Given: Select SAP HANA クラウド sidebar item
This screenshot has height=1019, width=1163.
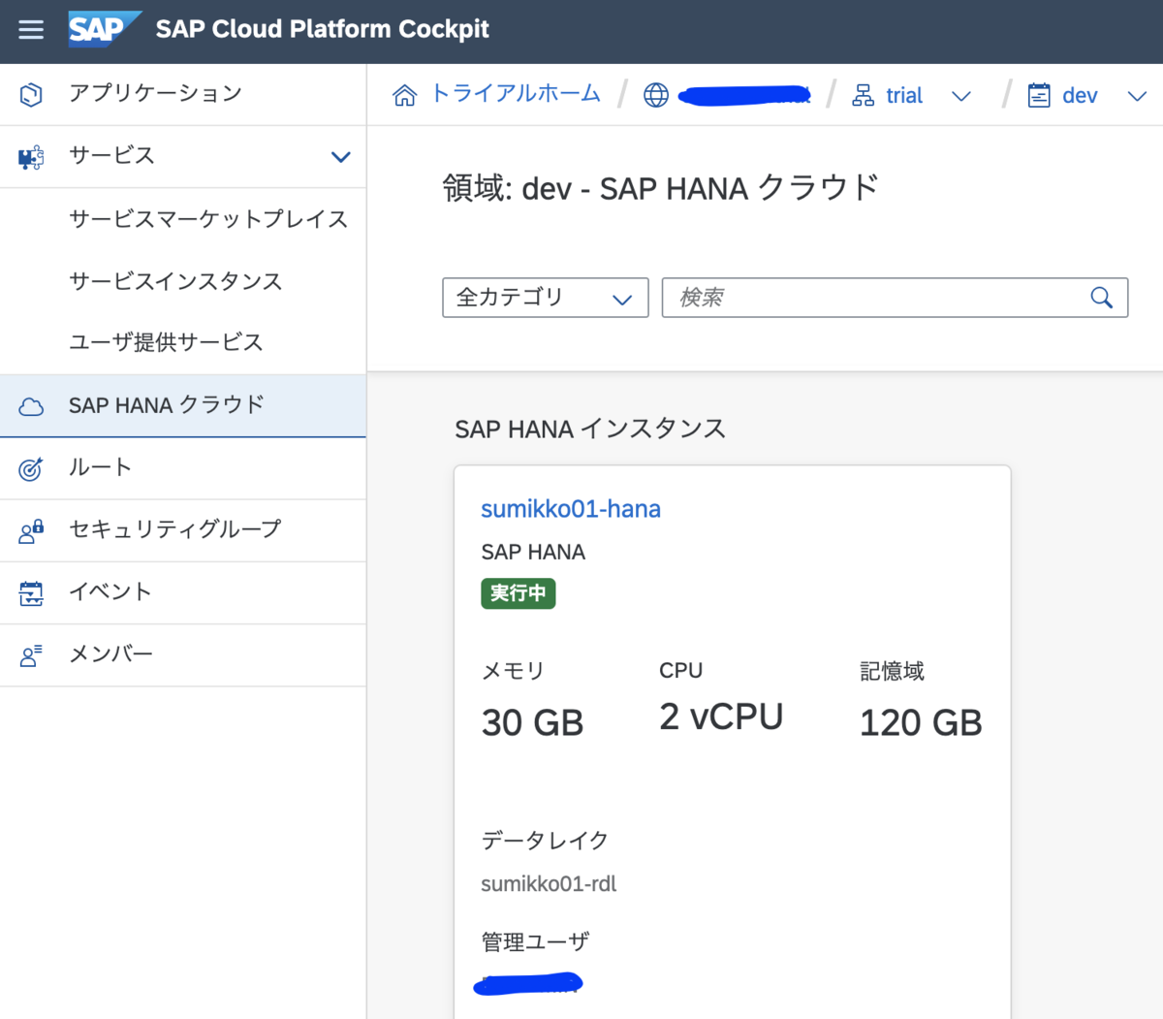Looking at the screenshot, I should pos(183,405).
